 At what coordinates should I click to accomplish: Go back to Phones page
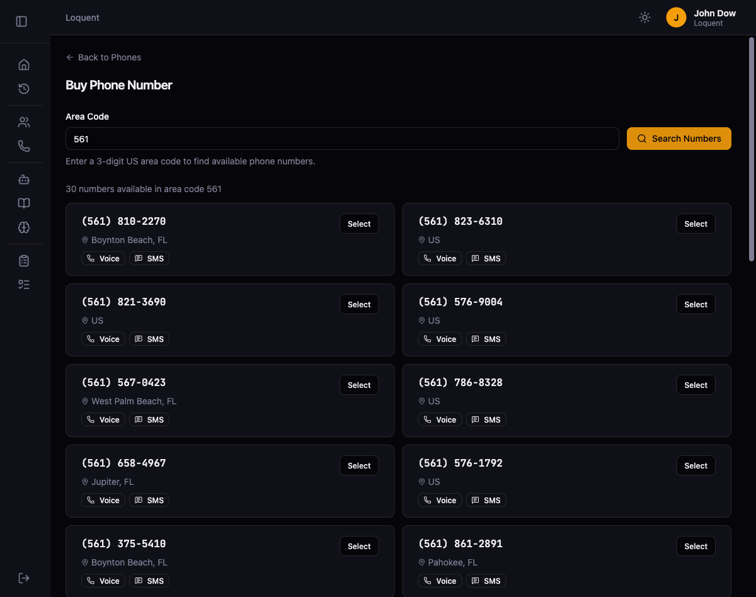(x=103, y=57)
